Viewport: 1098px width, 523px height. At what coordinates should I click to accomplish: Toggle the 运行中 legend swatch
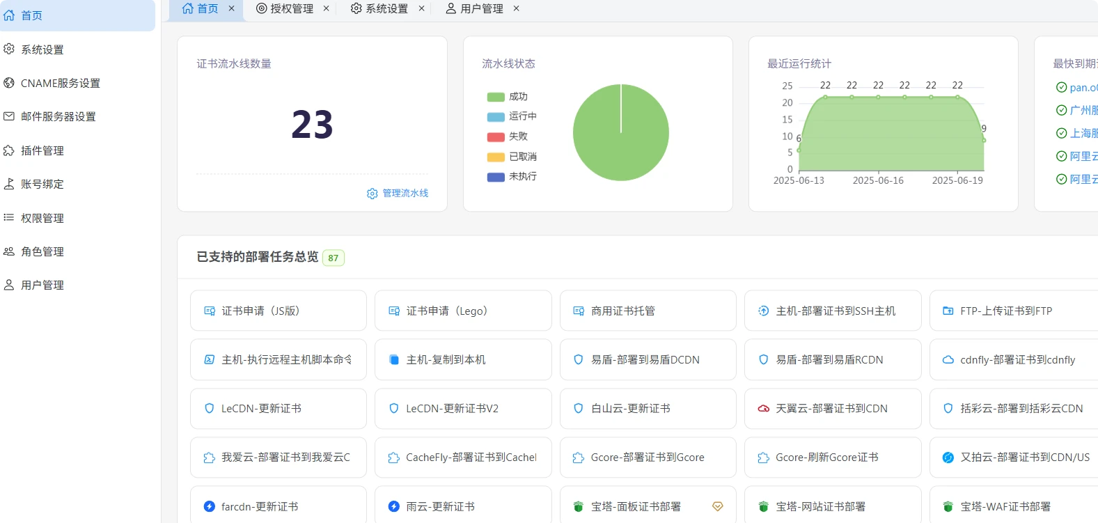click(x=496, y=117)
